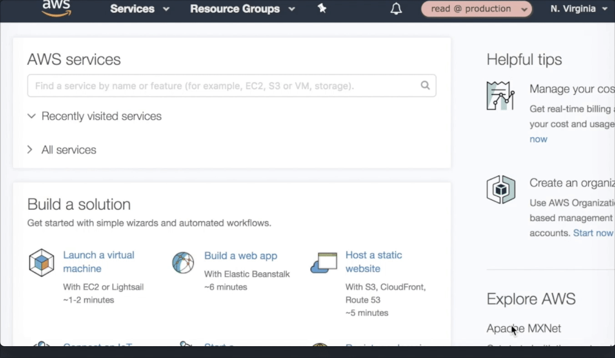Image resolution: width=615 pixels, height=358 pixels.
Task: Click the Manage your cost billing icon
Action: click(x=500, y=96)
